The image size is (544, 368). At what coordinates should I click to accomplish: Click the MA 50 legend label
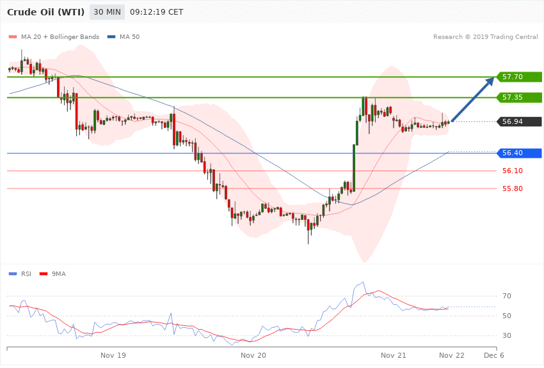coord(129,36)
